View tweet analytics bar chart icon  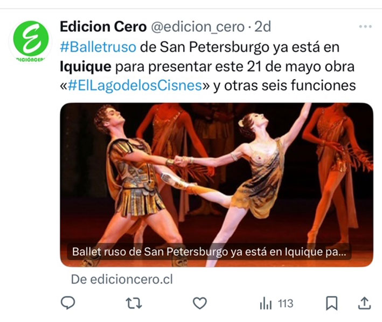(266, 304)
